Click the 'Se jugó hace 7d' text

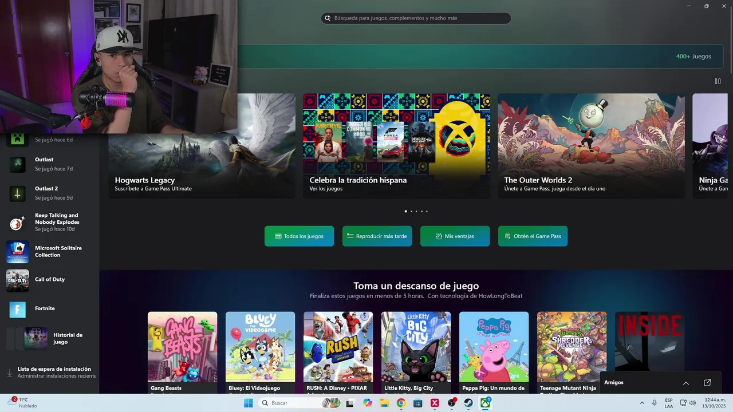[54, 169]
